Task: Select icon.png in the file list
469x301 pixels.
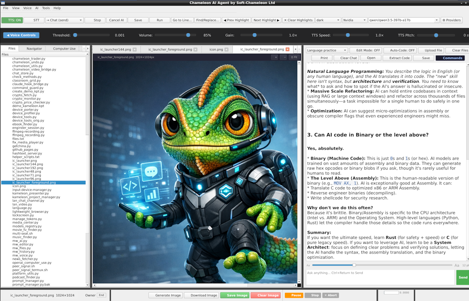Action: coord(19,186)
